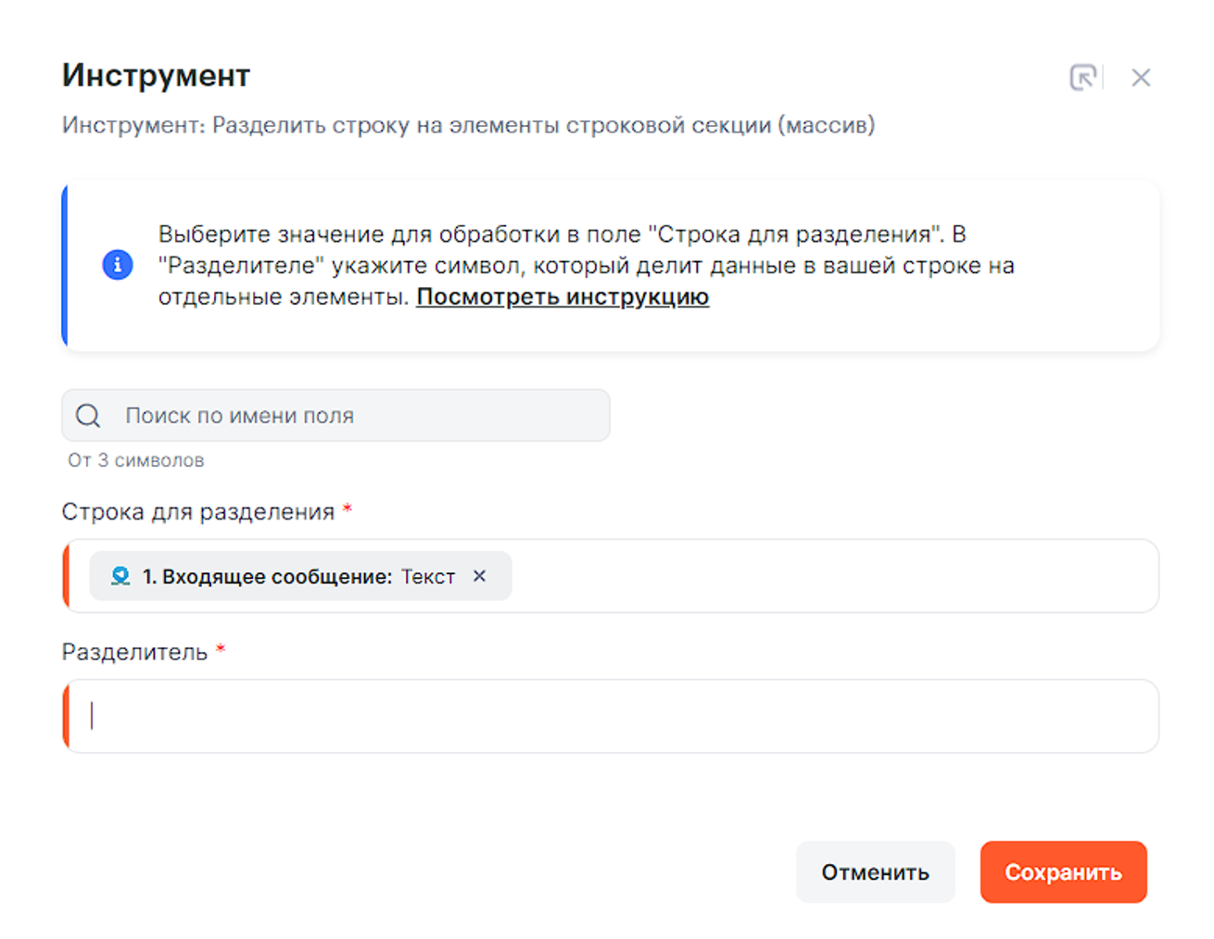Click the От 3 символов hint

pos(135,460)
